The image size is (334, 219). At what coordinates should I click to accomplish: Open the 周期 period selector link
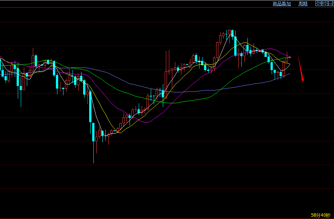click(303, 4)
